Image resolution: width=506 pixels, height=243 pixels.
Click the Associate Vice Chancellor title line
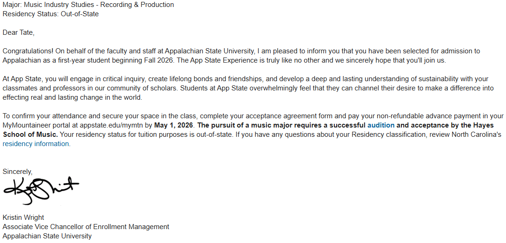86,227
